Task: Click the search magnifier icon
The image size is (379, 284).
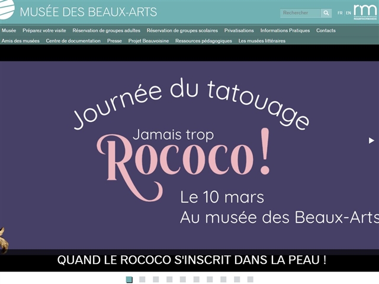Action: [326, 13]
